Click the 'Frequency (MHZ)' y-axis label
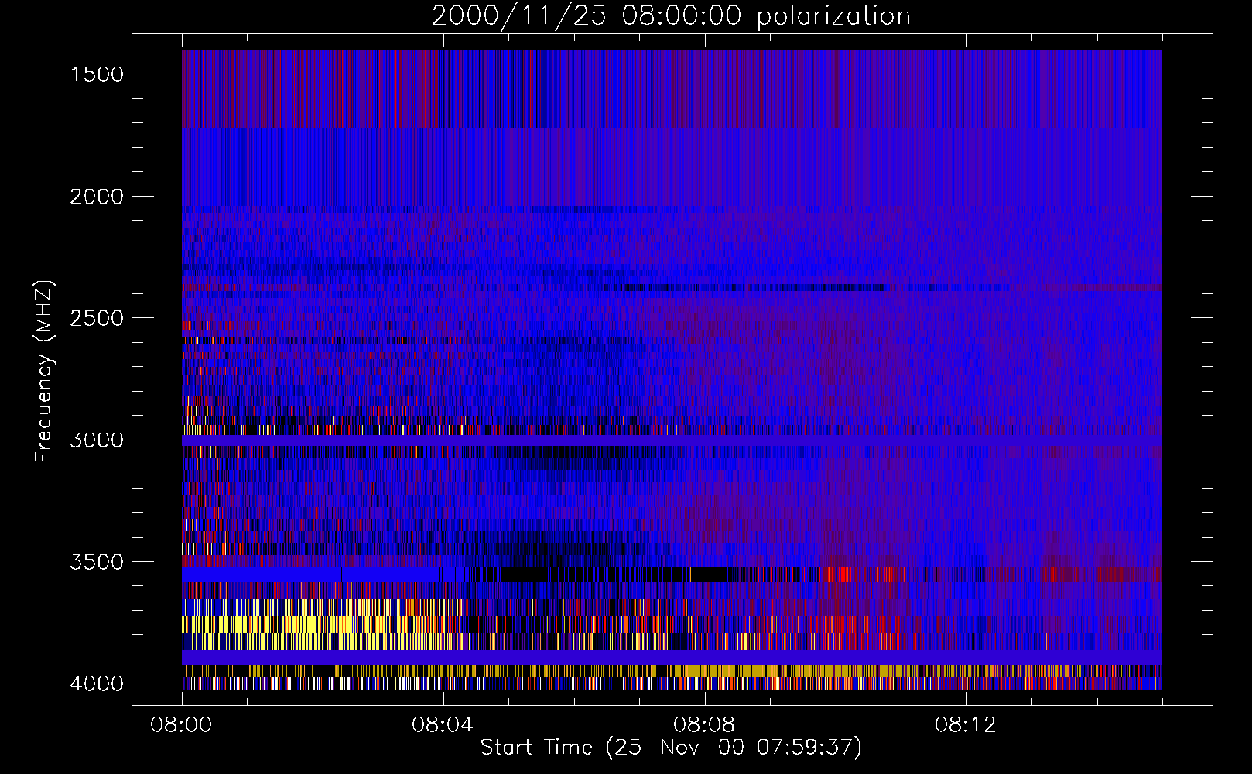The width and height of the screenshot is (1252, 774). [x=44, y=371]
